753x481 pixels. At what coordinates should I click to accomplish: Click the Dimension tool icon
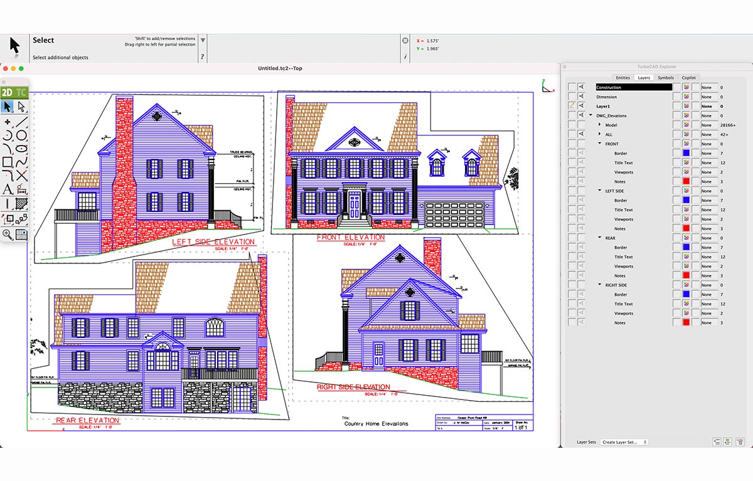pos(22,189)
